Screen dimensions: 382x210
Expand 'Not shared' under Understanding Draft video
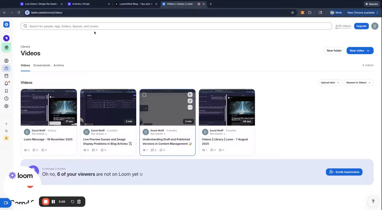pos(158,134)
